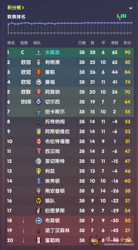Select the 诺丁汉森林 relegation row

(x=71, y=230)
